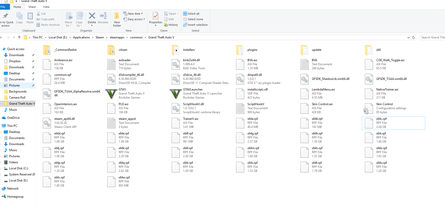
Task: Open Dropbox in the navigation pane
Action: (15, 61)
